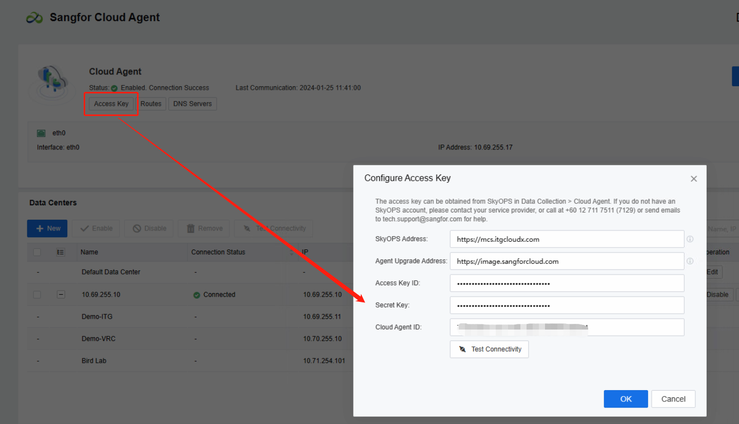
Task: Click the trash icon on the Remove button
Action: 191,228
